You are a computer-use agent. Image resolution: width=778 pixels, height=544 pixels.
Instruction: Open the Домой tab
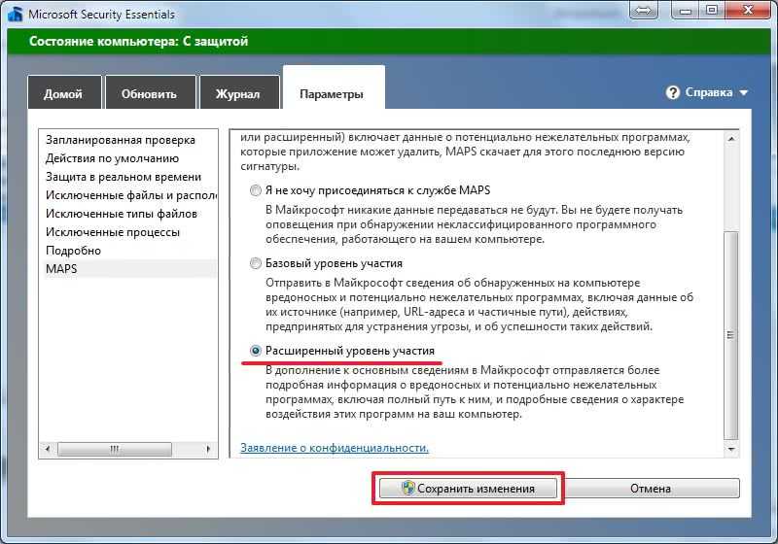[64, 92]
